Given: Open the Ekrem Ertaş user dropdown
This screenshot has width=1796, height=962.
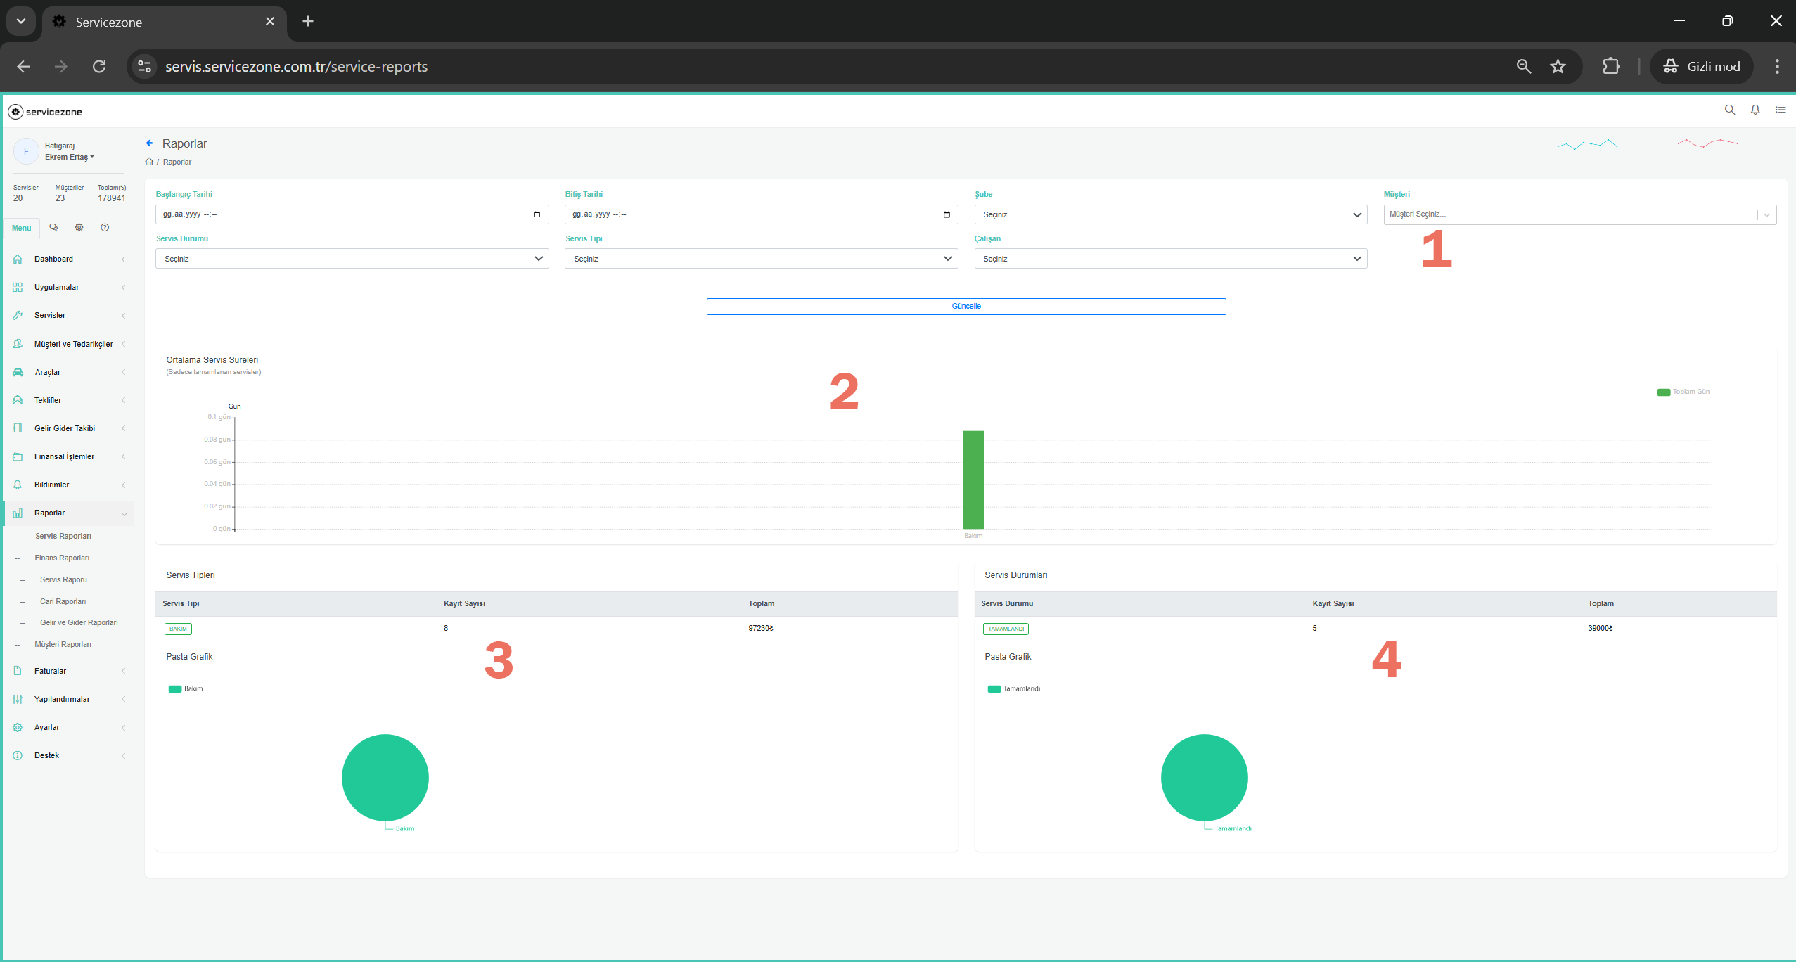Looking at the screenshot, I should coord(69,158).
